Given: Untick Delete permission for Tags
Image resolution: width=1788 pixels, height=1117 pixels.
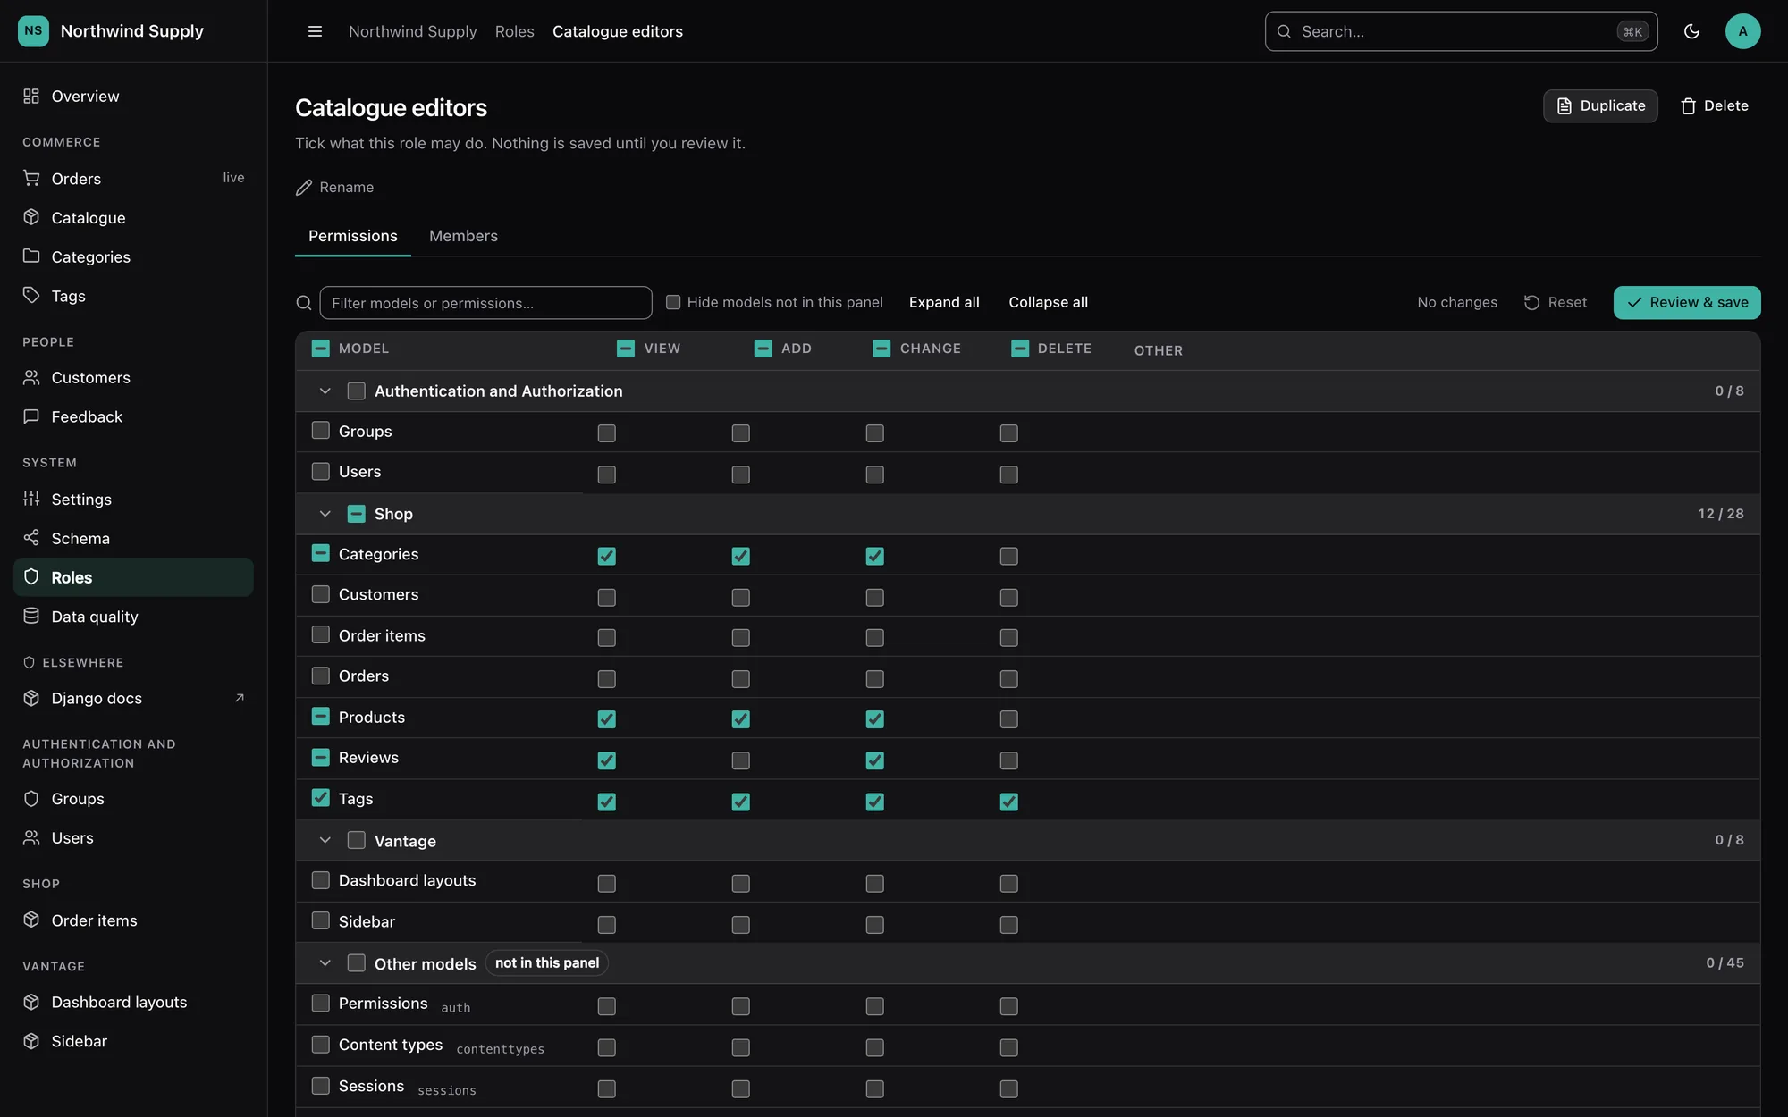Looking at the screenshot, I should point(1008,802).
